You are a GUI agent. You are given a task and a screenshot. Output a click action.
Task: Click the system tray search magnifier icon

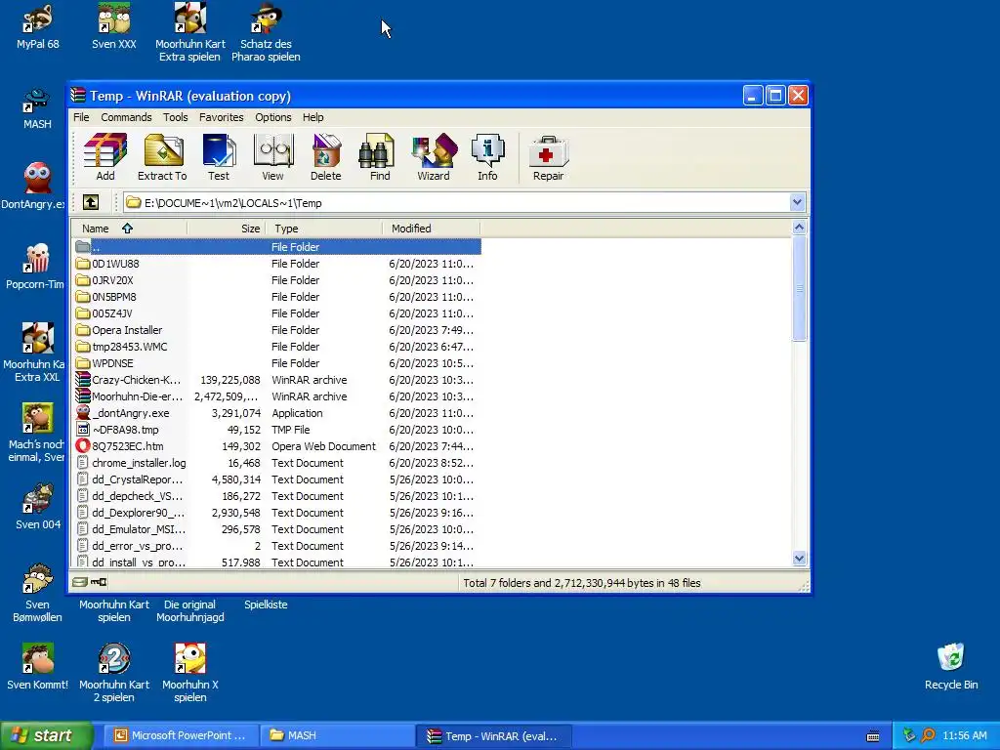928,735
